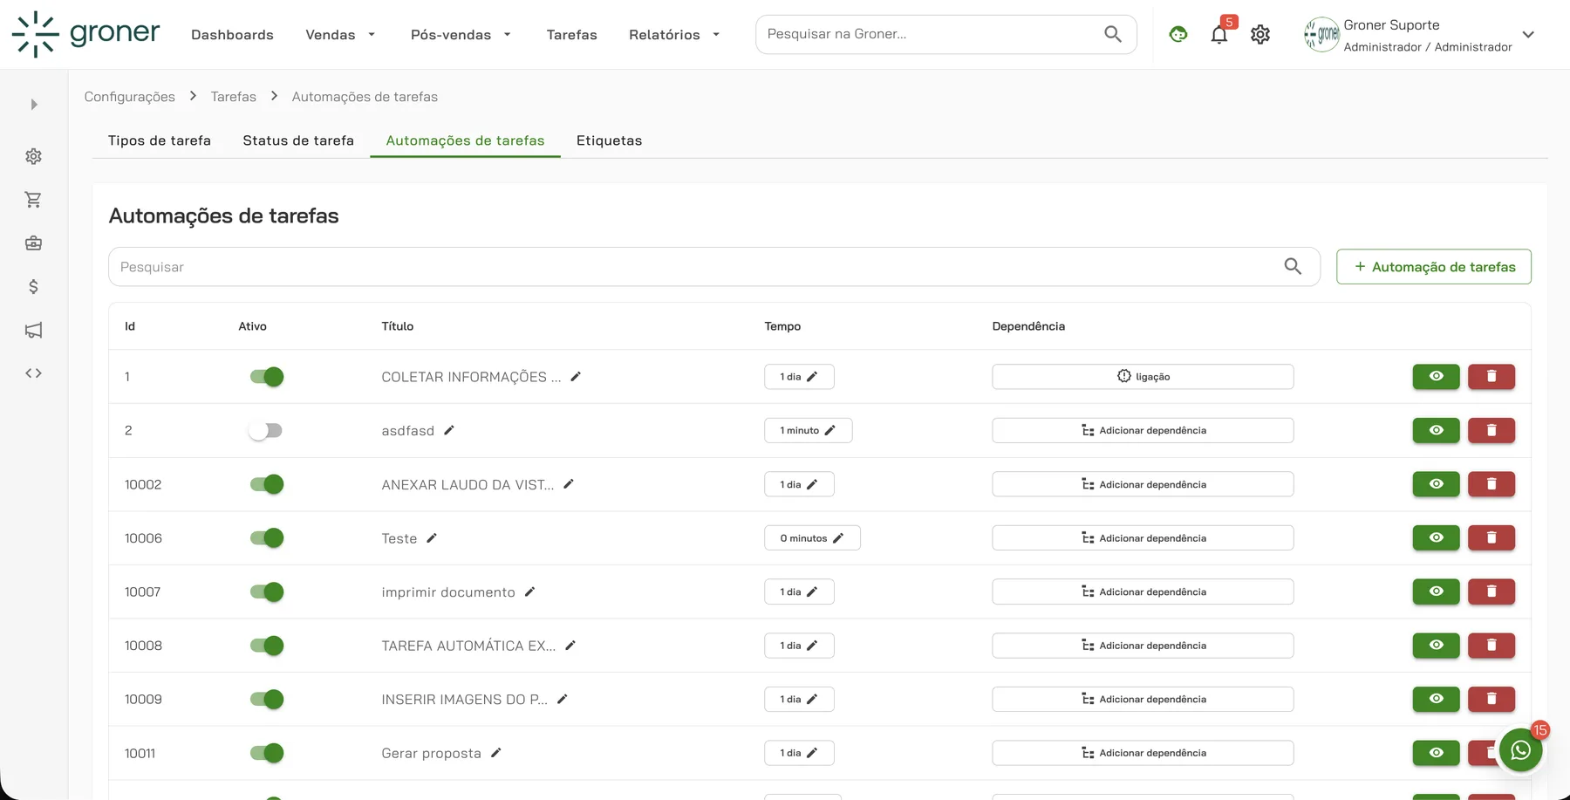Open the notifications bell icon

(1219, 35)
